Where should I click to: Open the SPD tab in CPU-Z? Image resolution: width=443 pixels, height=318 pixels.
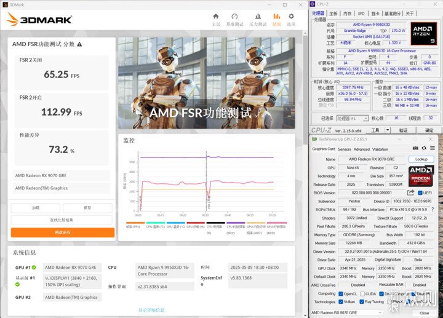click(x=361, y=14)
